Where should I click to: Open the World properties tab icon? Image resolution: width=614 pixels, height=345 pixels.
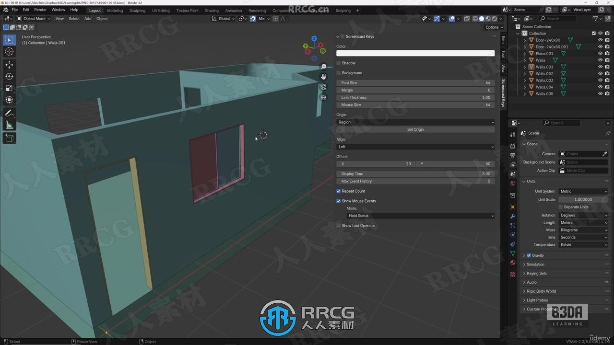coord(513,183)
